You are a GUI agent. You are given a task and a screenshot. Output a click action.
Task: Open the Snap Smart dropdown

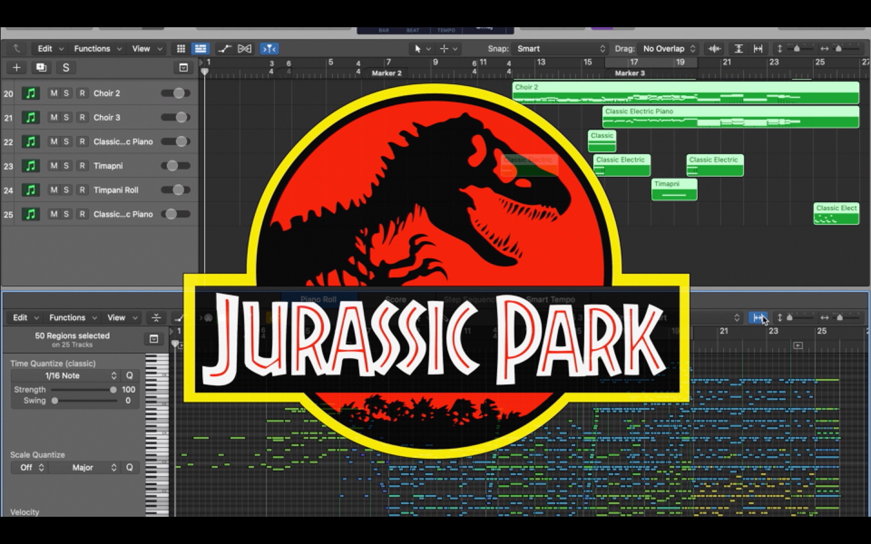click(x=561, y=49)
